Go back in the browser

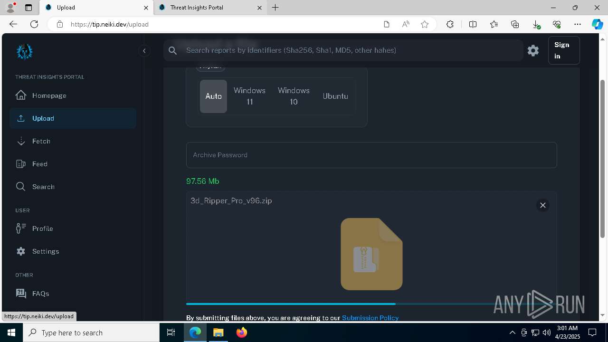click(x=13, y=24)
